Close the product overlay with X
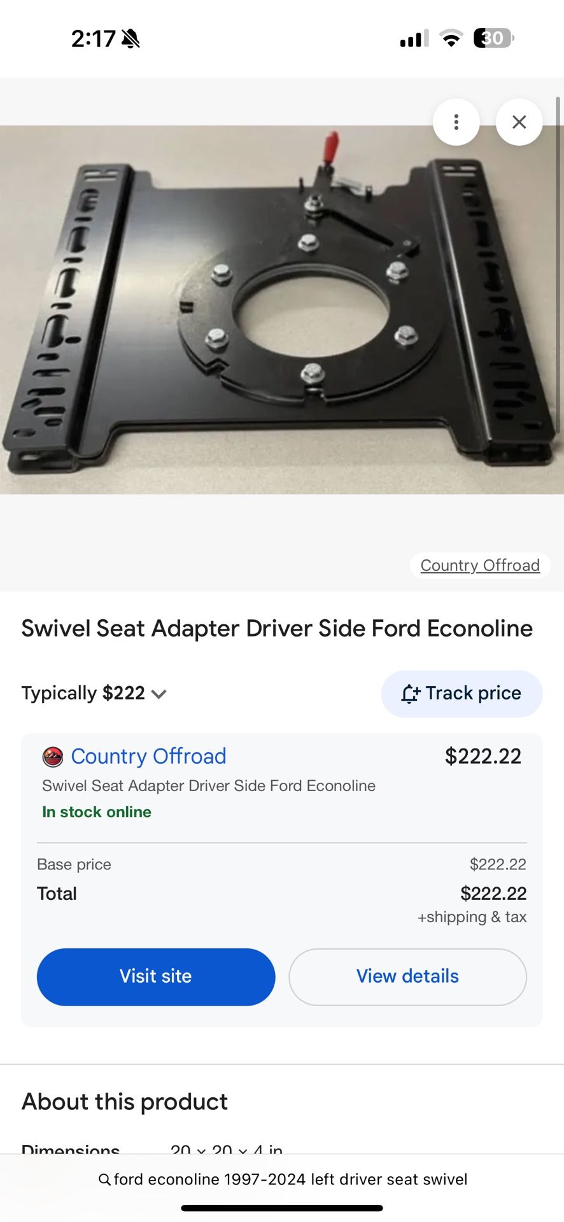 (519, 122)
